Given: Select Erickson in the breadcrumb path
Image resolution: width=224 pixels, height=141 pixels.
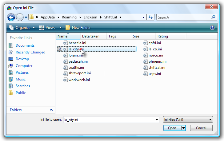Looking at the screenshot, I should pos(90,17).
